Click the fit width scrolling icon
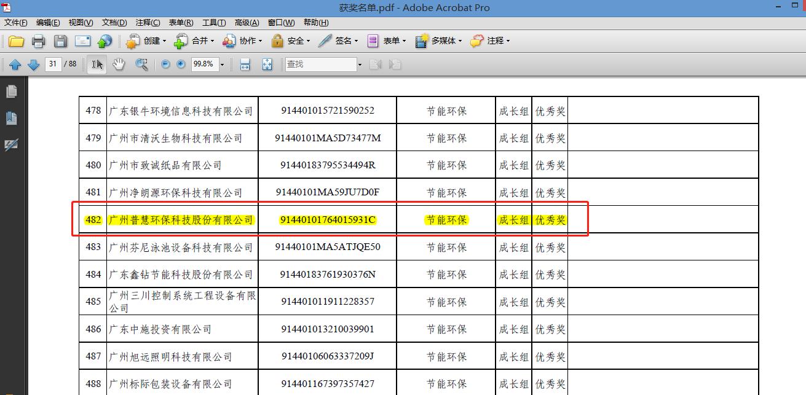 pos(245,64)
